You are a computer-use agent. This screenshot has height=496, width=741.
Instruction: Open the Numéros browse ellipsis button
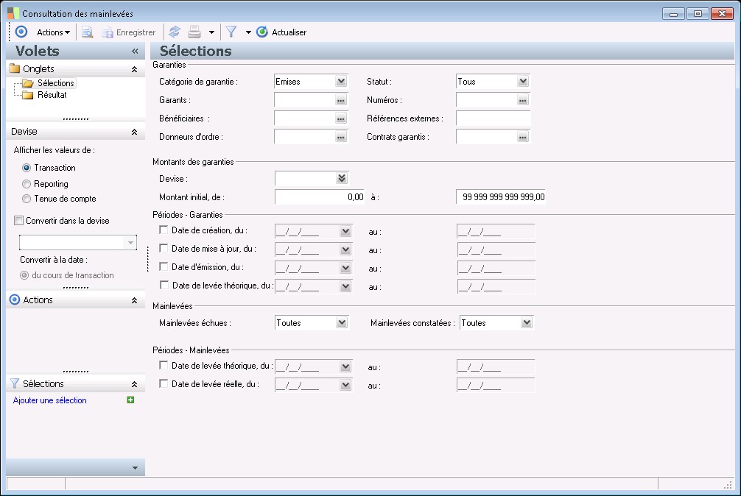click(522, 100)
